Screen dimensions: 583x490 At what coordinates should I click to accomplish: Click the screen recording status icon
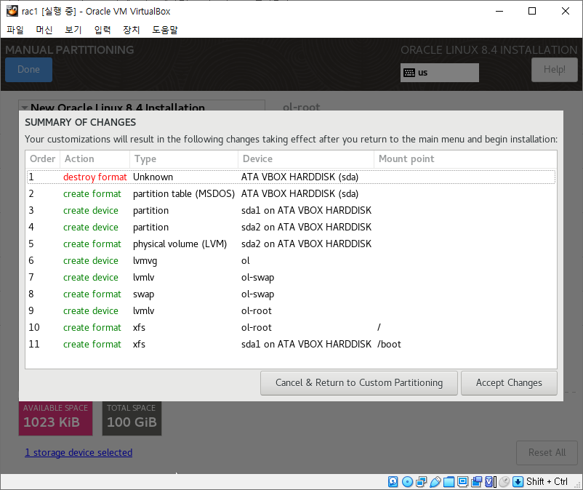477,482
